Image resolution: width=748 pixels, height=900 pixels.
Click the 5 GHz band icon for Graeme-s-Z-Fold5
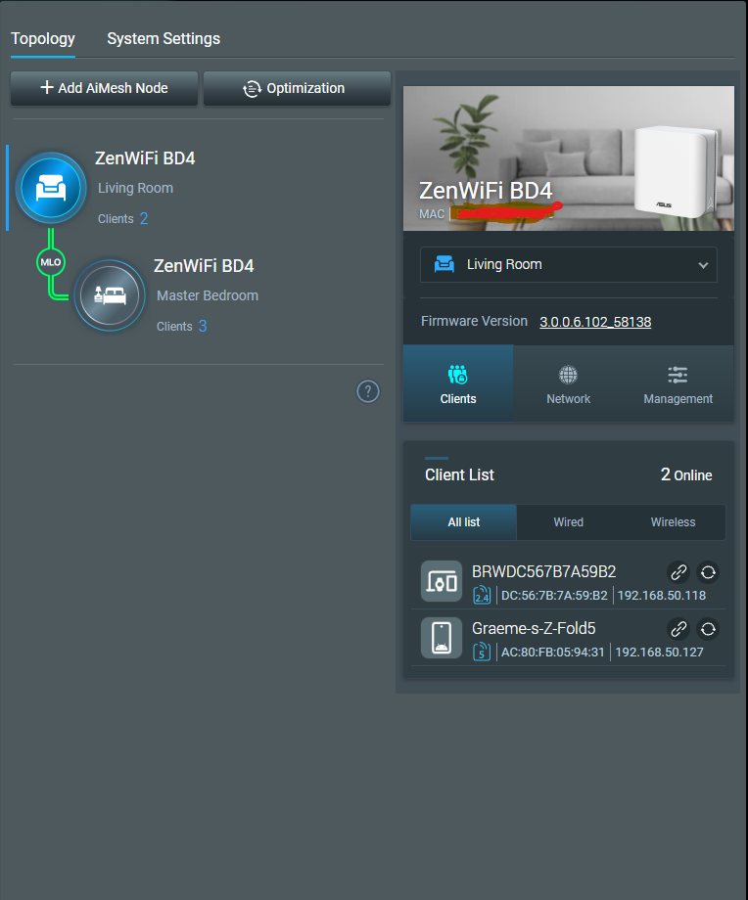482,652
